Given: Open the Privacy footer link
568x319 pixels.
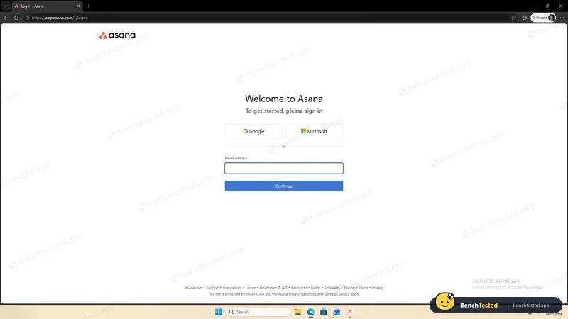Looking at the screenshot, I should [377, 288].
